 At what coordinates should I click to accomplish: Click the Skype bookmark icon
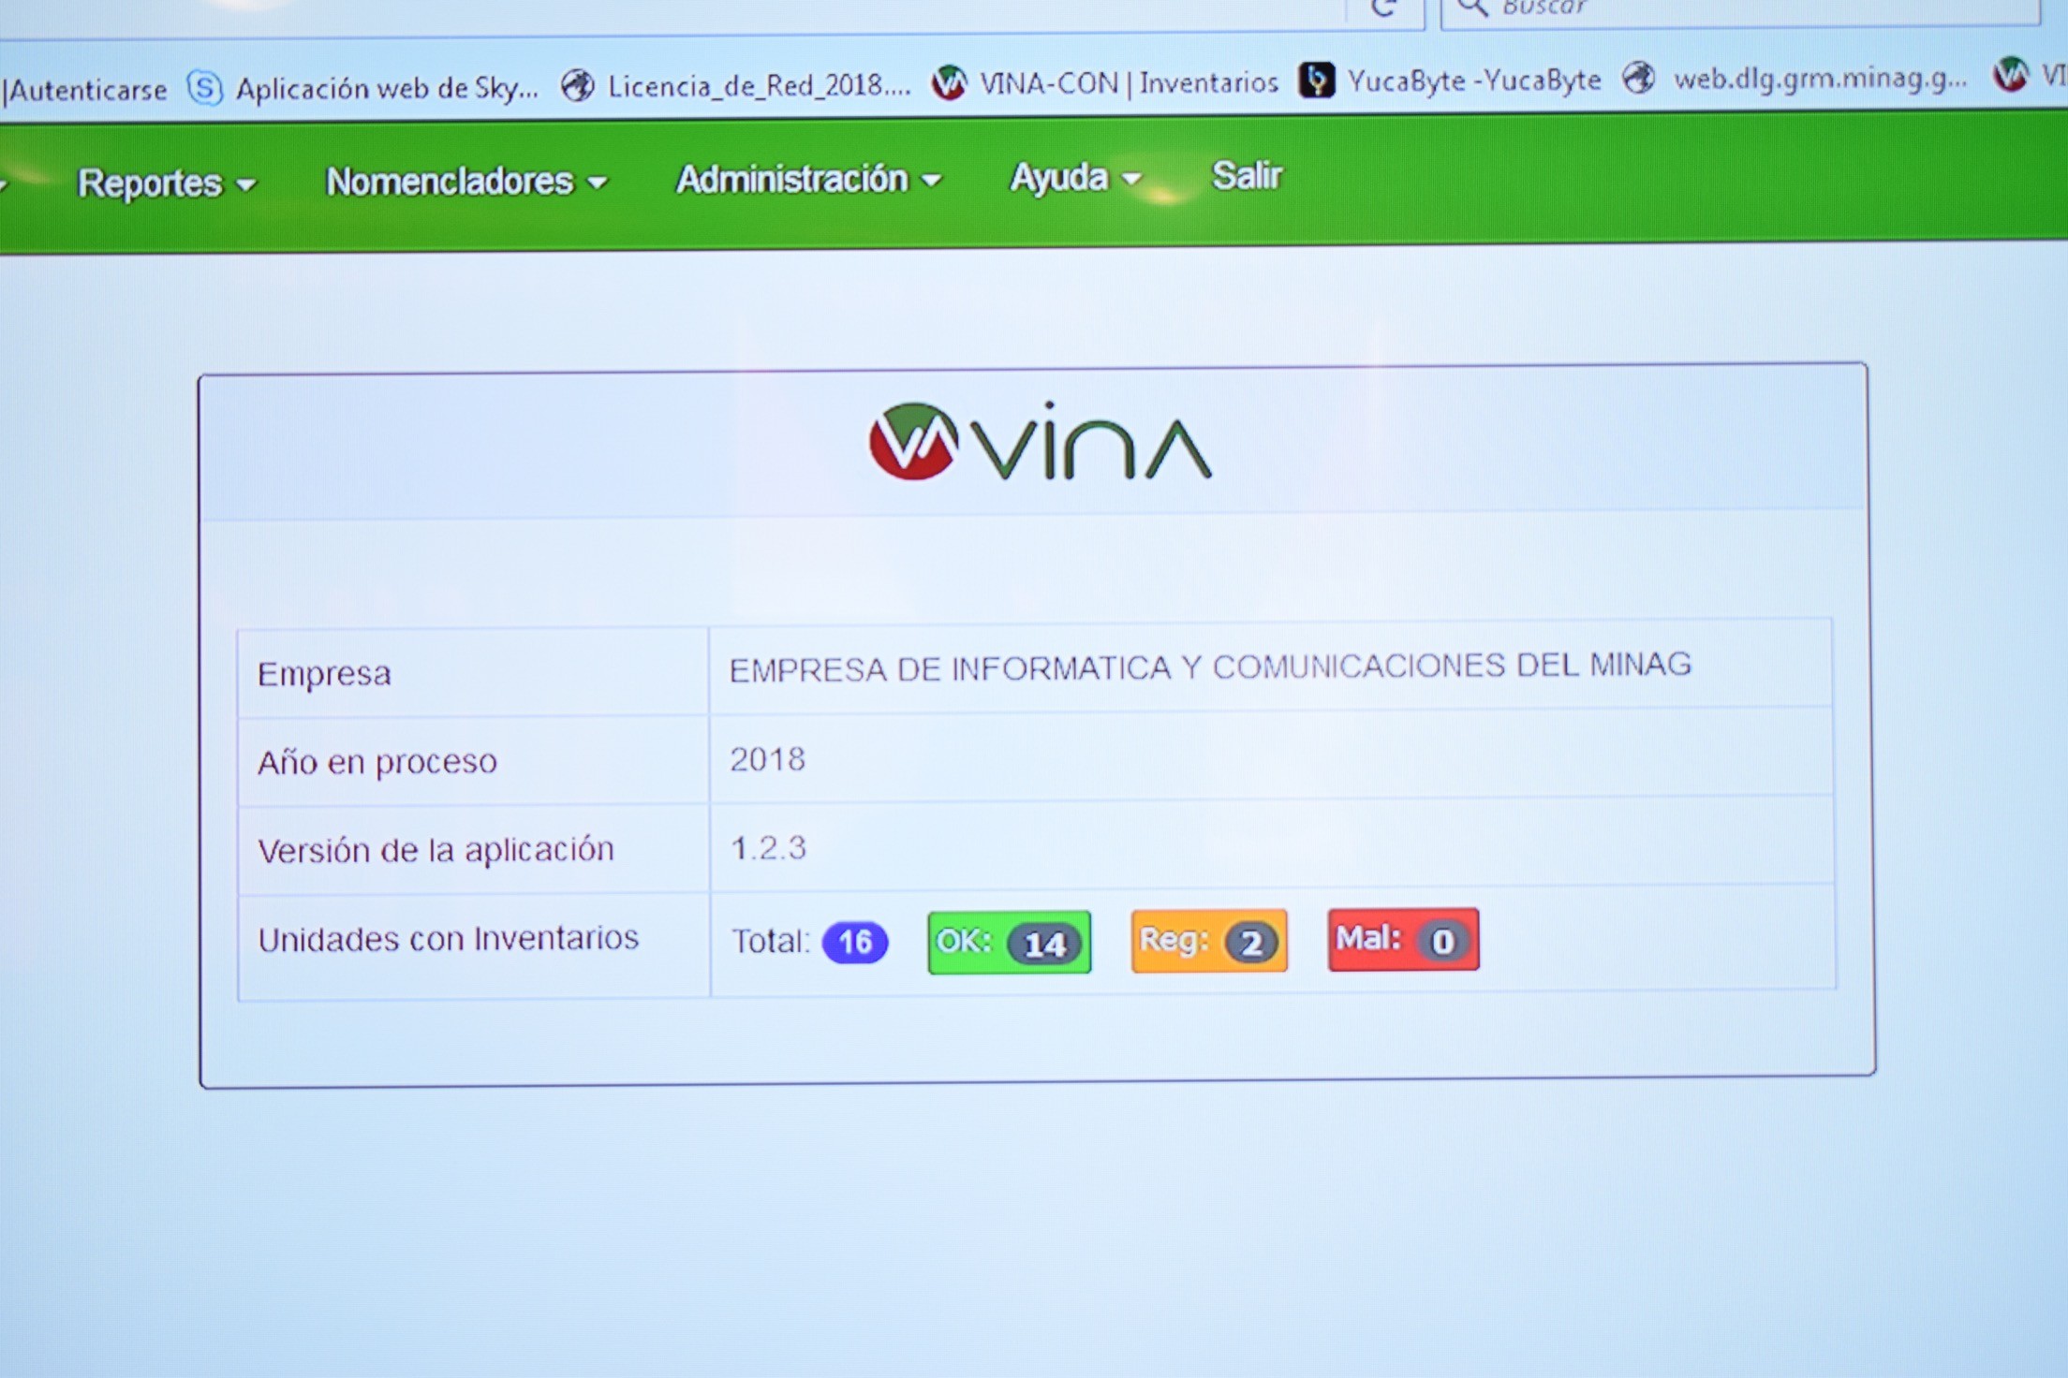[205, 88]
